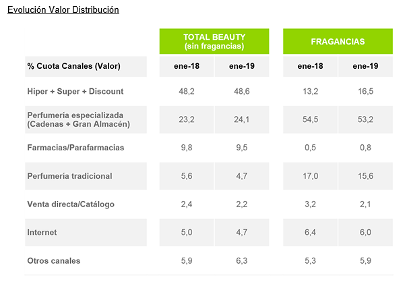
Task: Select the Perfumería tradicional row label
Action: 69,176
